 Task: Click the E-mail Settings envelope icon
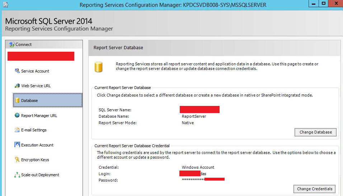(17, 130)
